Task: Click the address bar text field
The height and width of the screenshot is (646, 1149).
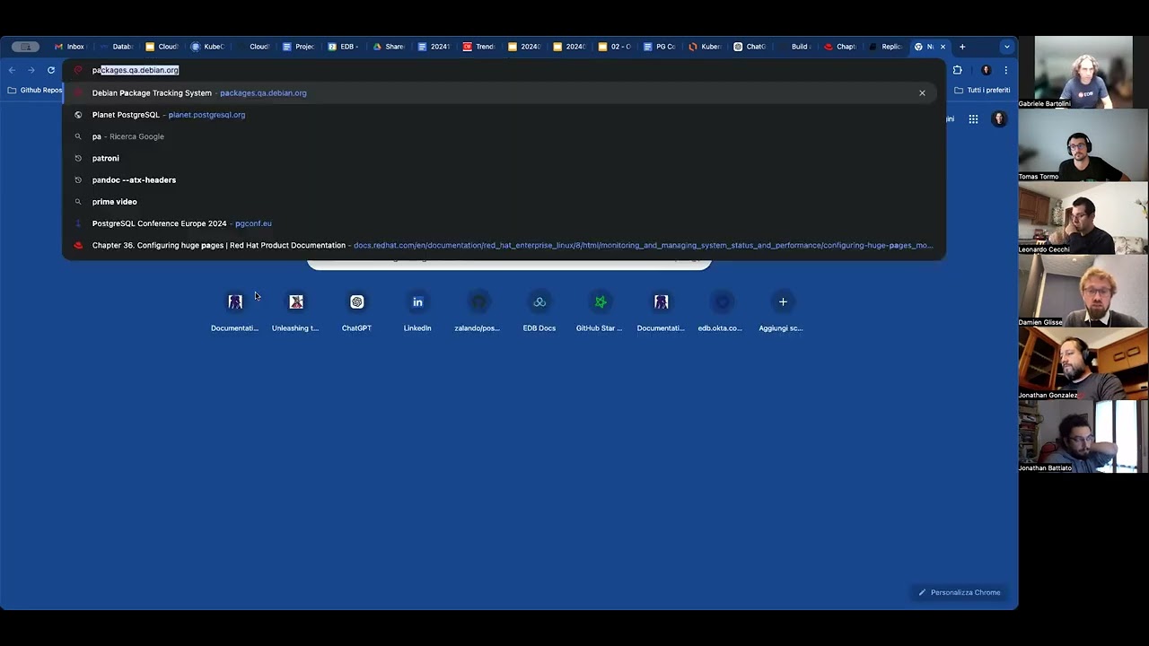Action: point(503,70)
